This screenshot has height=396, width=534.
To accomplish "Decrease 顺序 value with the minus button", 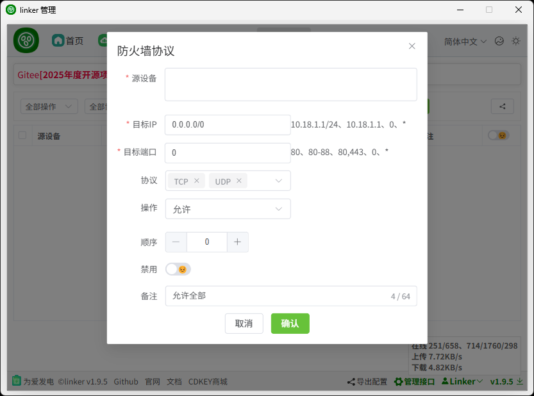I will [176, 242].
